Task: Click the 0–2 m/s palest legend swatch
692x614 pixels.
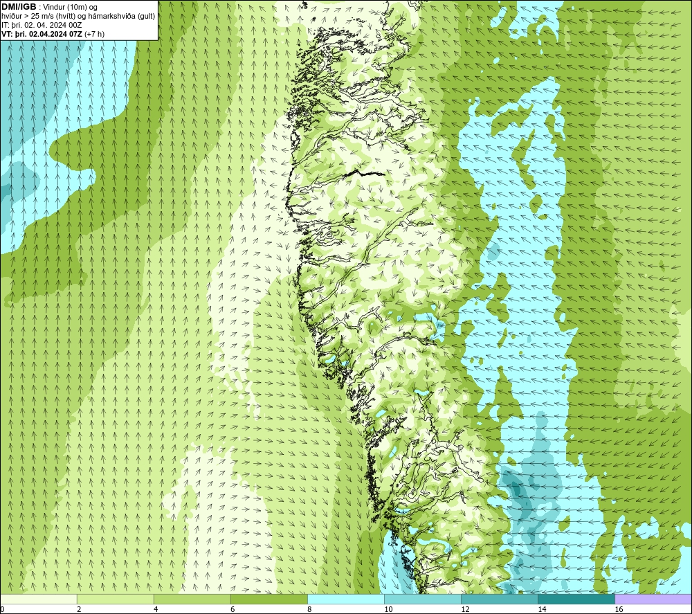Action: click(38, 599)
